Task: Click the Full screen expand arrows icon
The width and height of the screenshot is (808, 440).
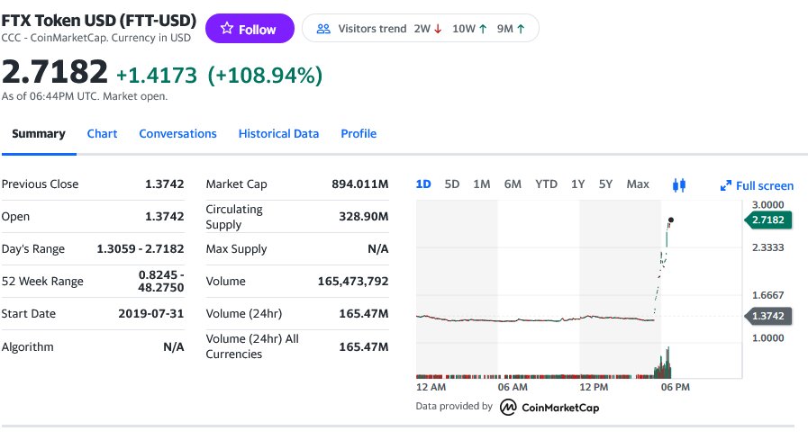Action: point(725,185)
